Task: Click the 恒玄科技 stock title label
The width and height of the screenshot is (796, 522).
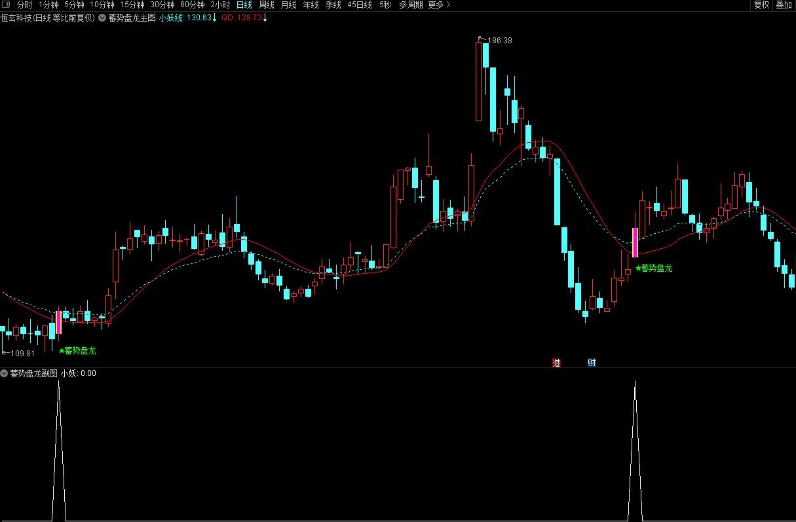Action: (48, 18)
